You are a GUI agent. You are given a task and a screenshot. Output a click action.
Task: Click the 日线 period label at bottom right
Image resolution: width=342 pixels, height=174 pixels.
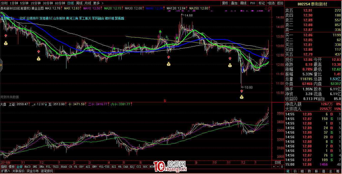pyautogui.click(x=278, y=162)
